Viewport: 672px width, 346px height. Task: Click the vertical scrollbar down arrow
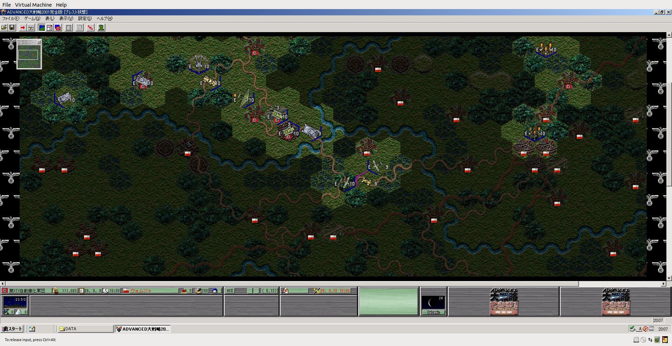point(669,278)
